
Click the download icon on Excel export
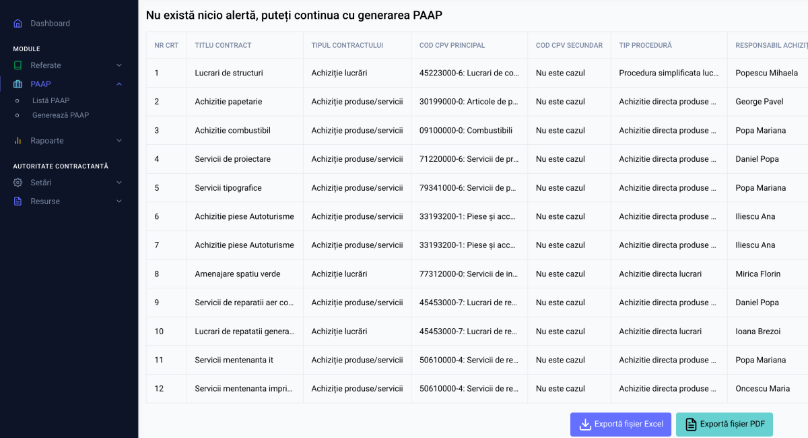[x=585, y=425]
